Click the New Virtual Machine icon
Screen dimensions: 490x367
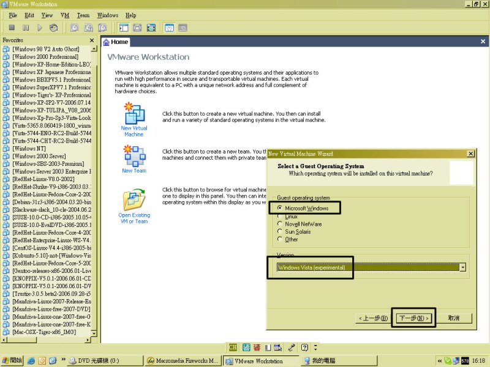pyautogui.click(x=134, y=113)
